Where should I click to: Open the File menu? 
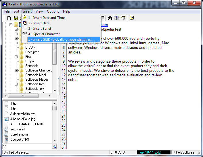coord(7,11)
